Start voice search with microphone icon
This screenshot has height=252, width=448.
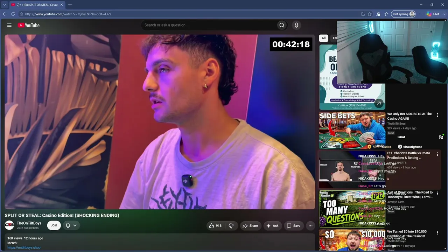pos(296,25)
